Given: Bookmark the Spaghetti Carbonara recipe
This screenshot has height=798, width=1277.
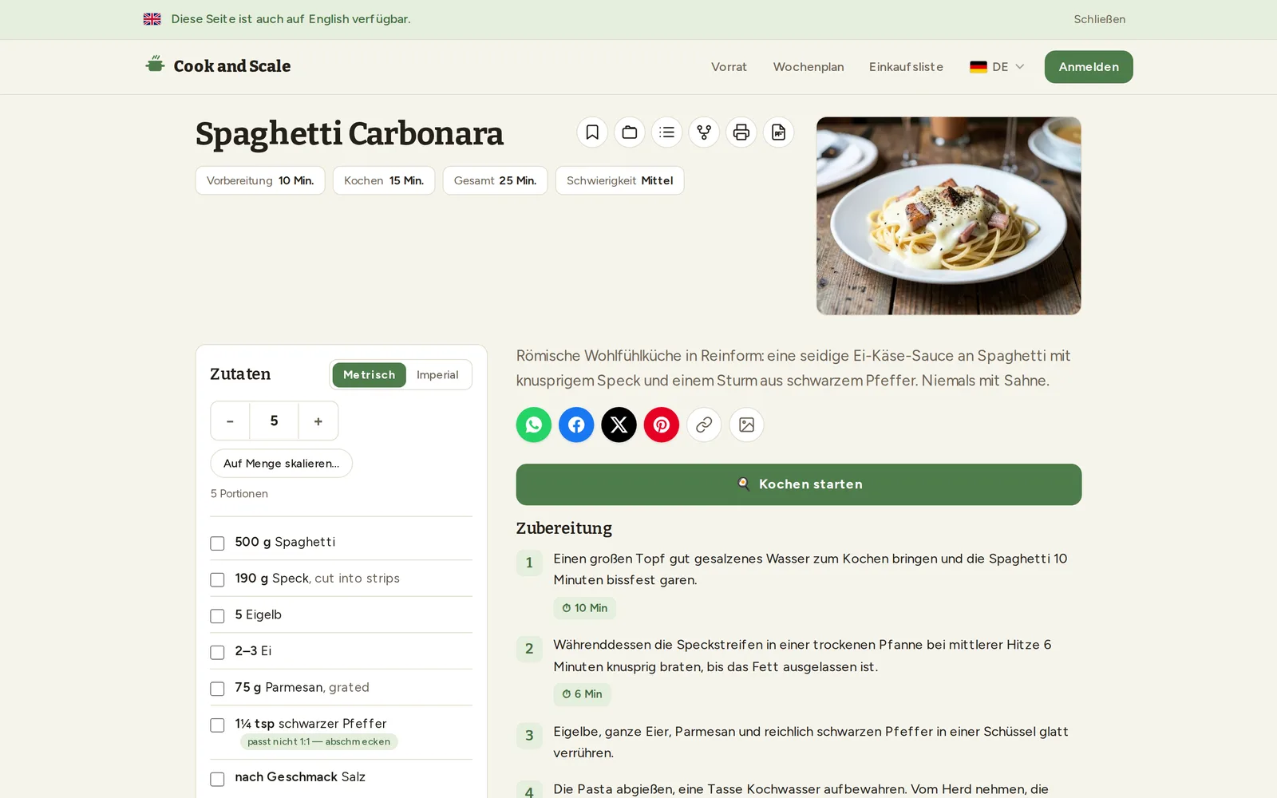Looking at the screenshot, I should pyautogui.click(x=592, y=132).
